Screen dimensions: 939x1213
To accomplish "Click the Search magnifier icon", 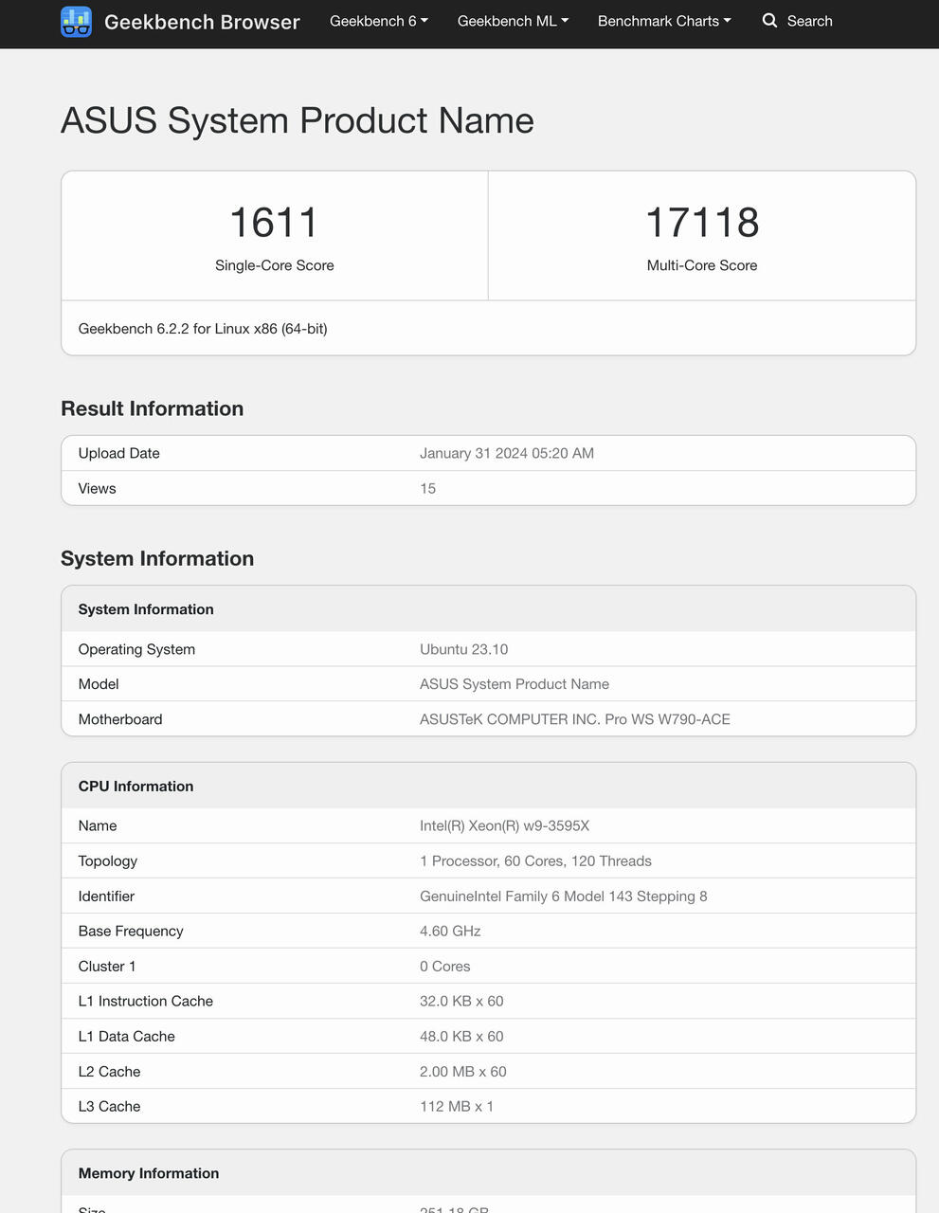I will [769, 21].
